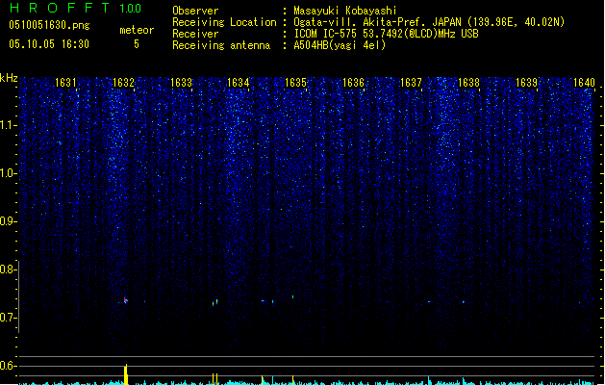Click the 1.1 kHz axis label
The height and width of the screenshot is (385, 605).
pyautogui.click(x=9, y=125)
